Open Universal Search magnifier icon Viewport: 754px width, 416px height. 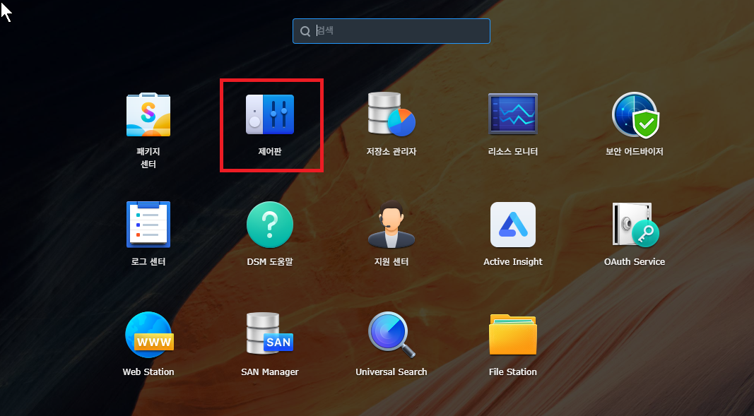click(391, 335)
